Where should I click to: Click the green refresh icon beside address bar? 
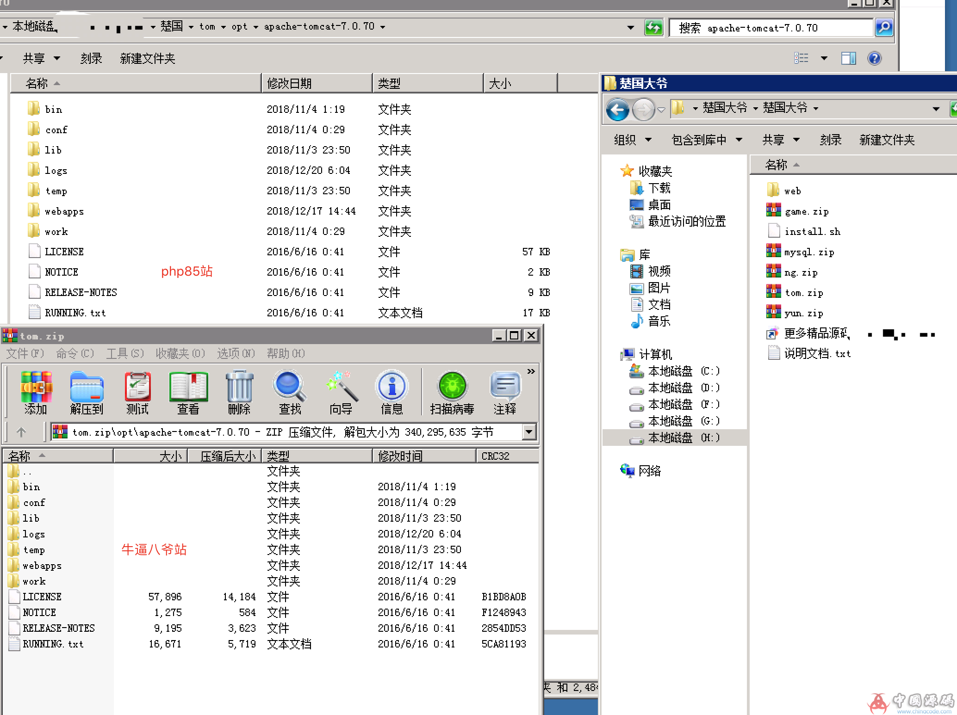click(x=653, y=27)
